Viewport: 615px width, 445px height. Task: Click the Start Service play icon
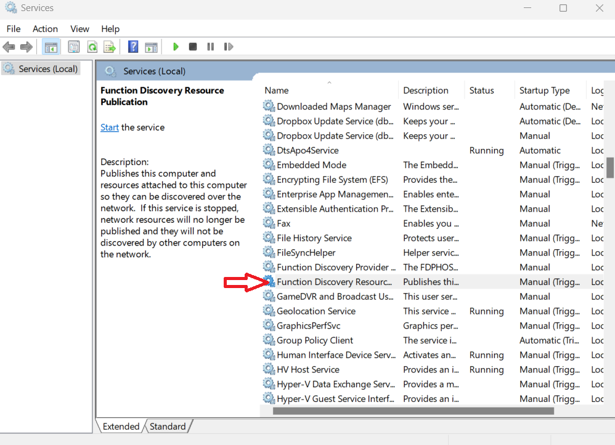point(176,47)
